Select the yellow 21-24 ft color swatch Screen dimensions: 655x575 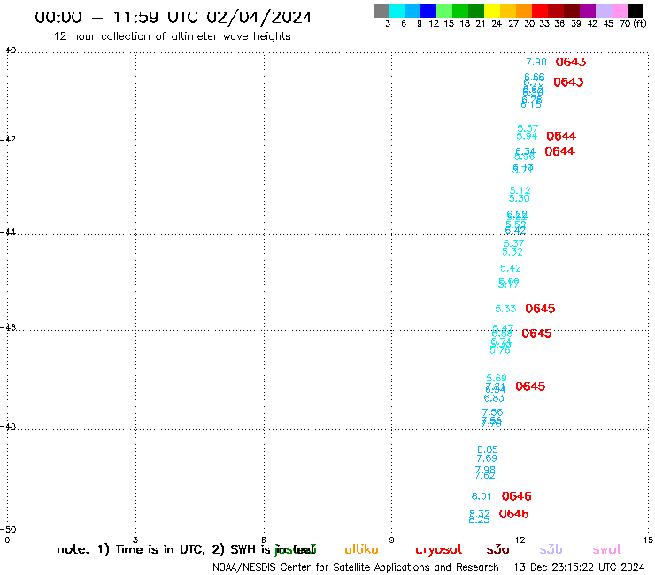point(492,11)
